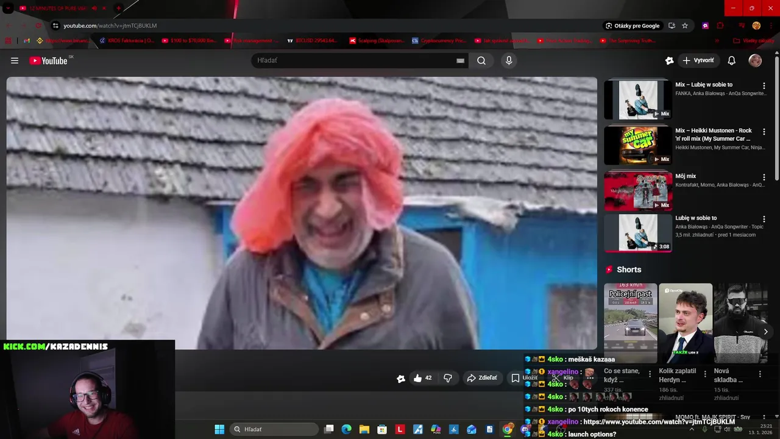The width and height of the screenshot is (780, 439).
Task: Go to the YouTube home logo
Action: pos(48,60)
